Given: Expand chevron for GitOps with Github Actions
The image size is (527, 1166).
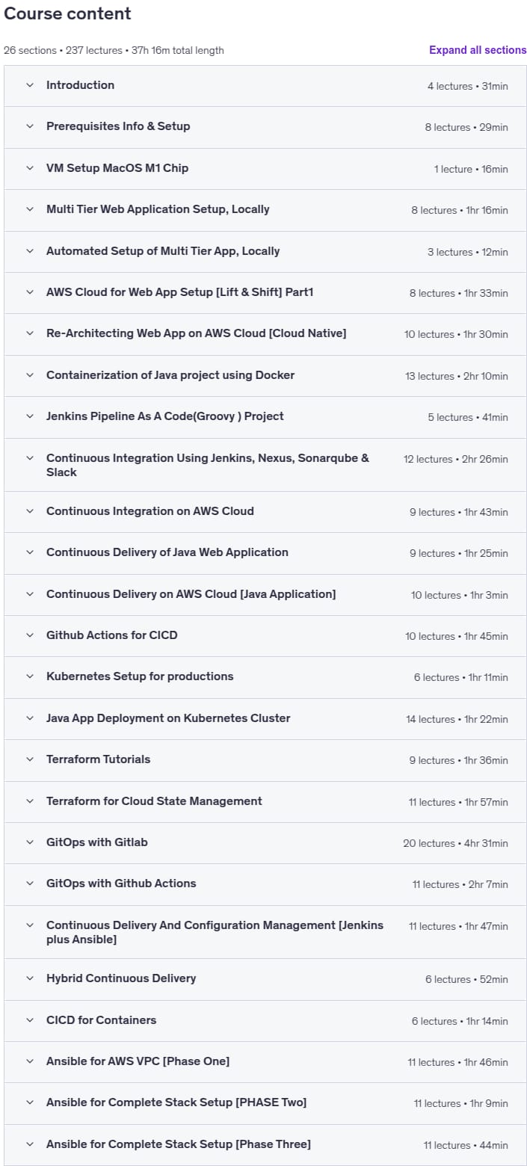Looking at the screenshot, I should (30, 883).
